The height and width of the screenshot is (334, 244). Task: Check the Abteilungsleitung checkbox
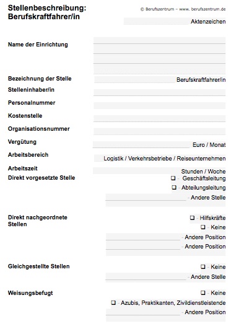click(x=174, y=187)
